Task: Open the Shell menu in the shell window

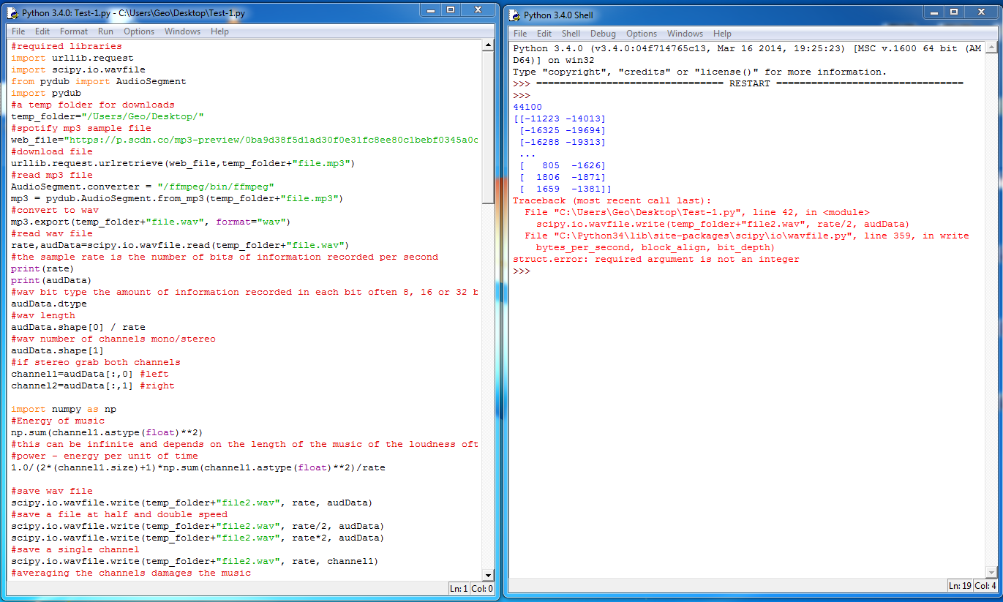Action: [571, 33]
